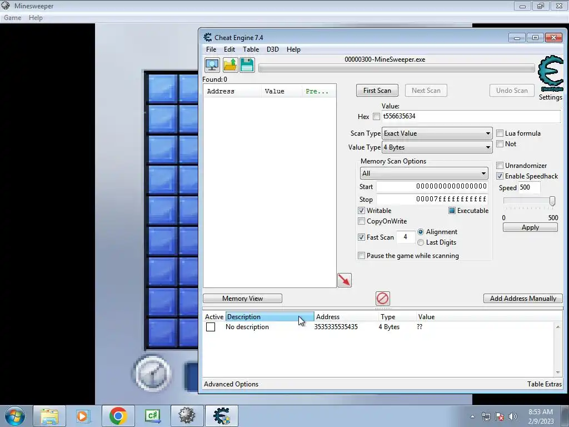
Task: Open the File menu in Cheat Engine
Action: click(x=211, y=49)
